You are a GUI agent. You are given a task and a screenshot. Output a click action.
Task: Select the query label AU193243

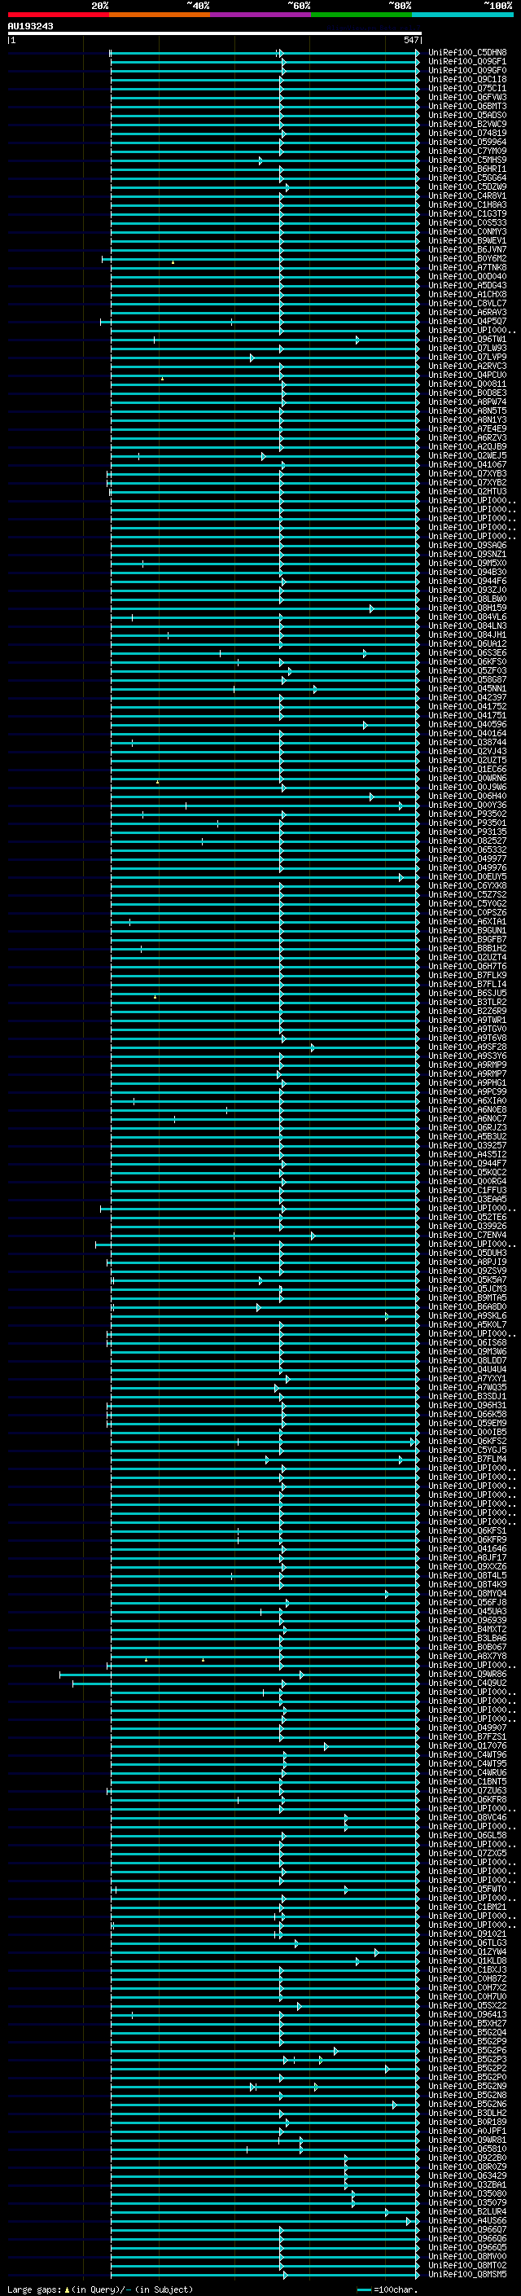click(30, 26)
